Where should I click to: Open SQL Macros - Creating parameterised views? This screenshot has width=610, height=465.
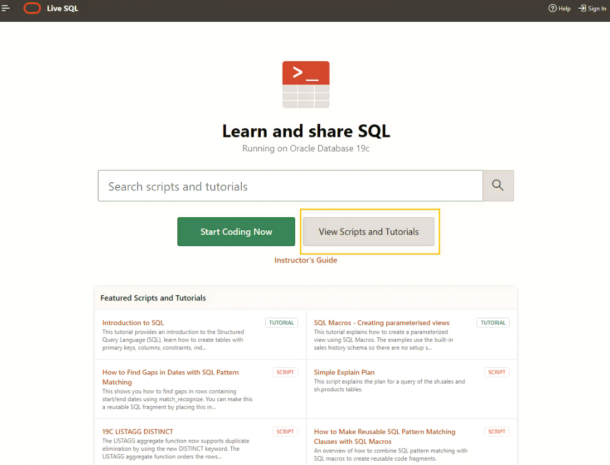381,323
